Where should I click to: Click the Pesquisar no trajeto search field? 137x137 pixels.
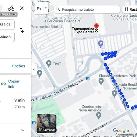(87, 9)
